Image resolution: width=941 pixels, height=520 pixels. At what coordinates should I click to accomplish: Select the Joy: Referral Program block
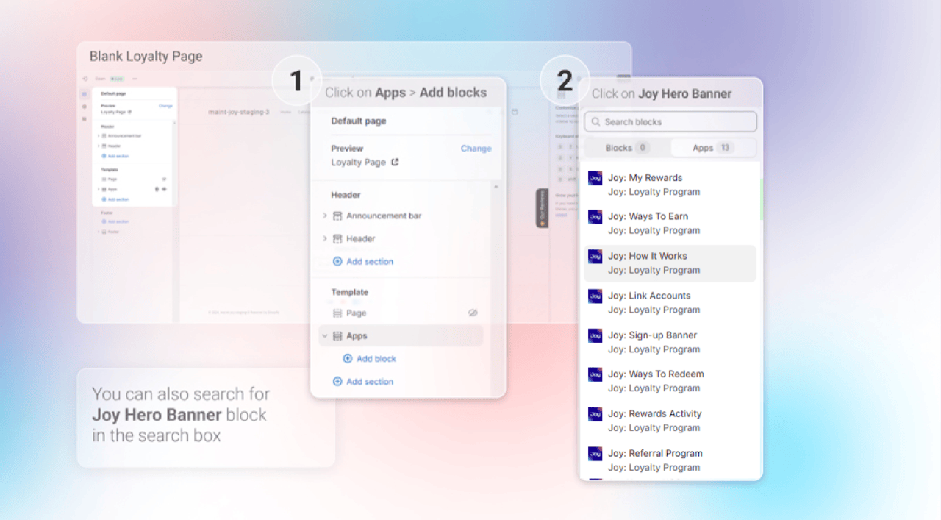(670, 460)
